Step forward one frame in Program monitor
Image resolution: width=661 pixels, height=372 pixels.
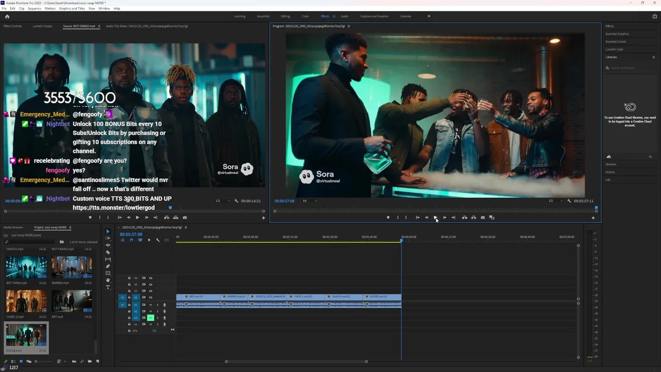[445, 218]
